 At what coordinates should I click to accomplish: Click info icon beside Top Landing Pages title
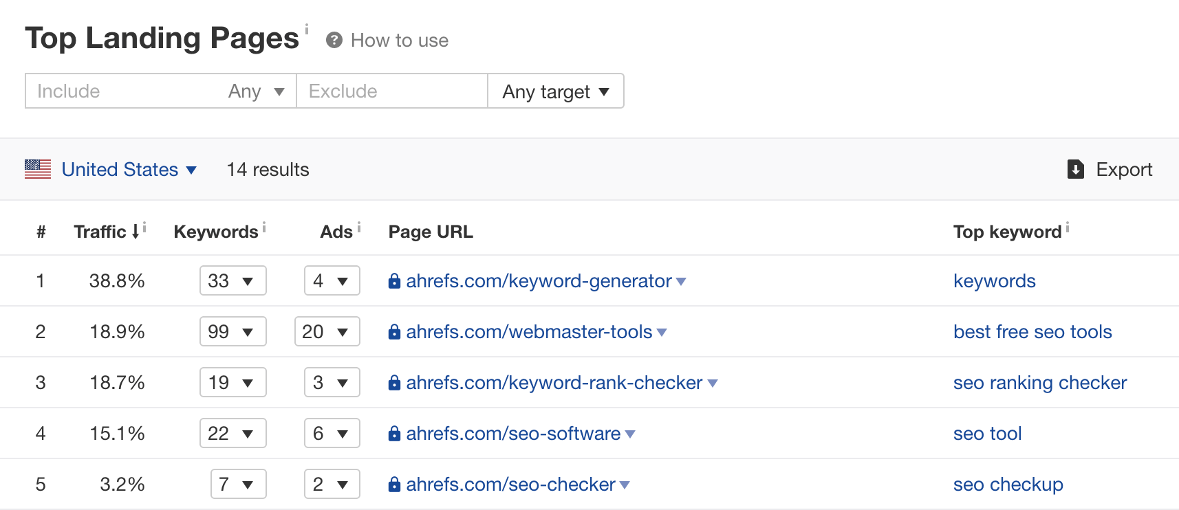click(x=307, y=29)
